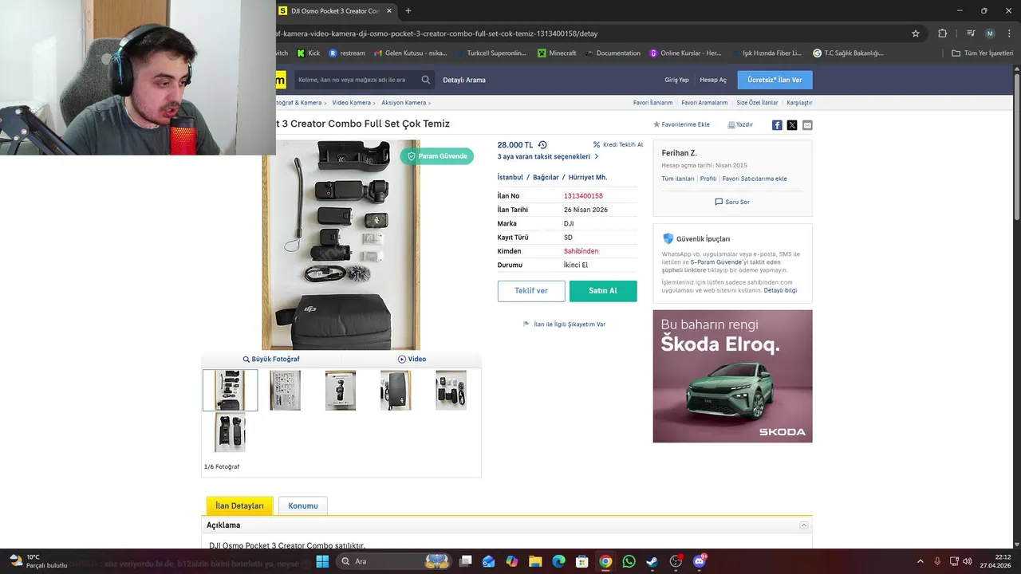Launch Steam from the taskbar
The height and width of the screenshot is (574, 1021).
click(x=652, y=561)
